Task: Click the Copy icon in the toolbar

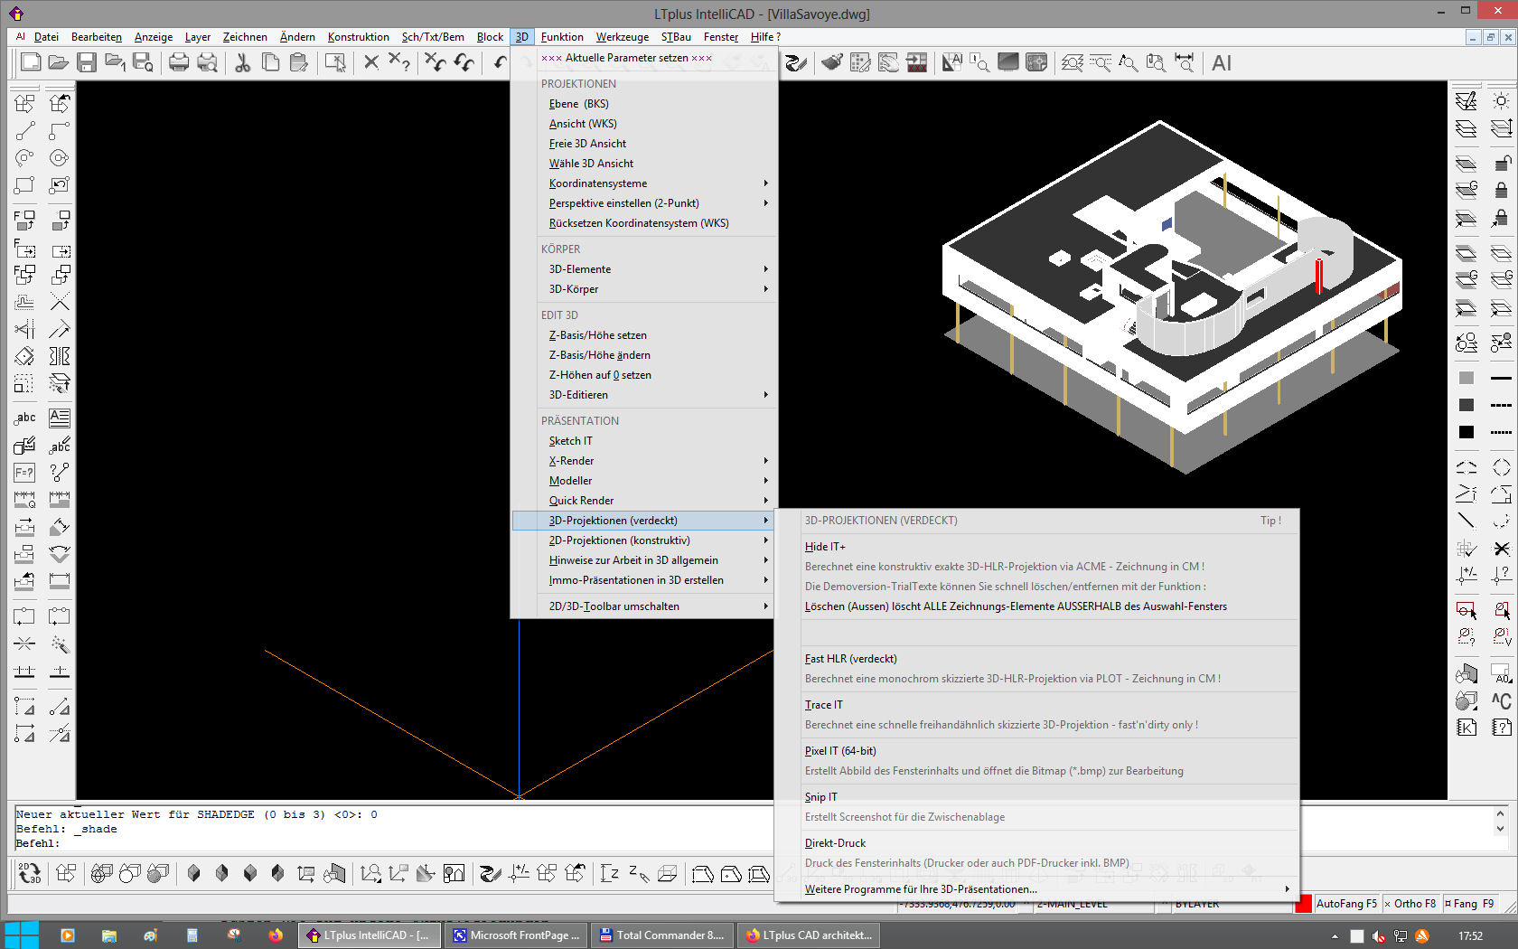Action: tap(270, 62)
